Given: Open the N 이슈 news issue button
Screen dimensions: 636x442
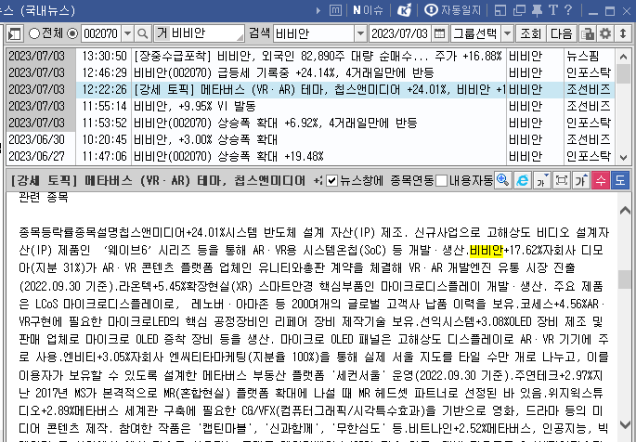Looking at the screenshot, I should point(368,10).
